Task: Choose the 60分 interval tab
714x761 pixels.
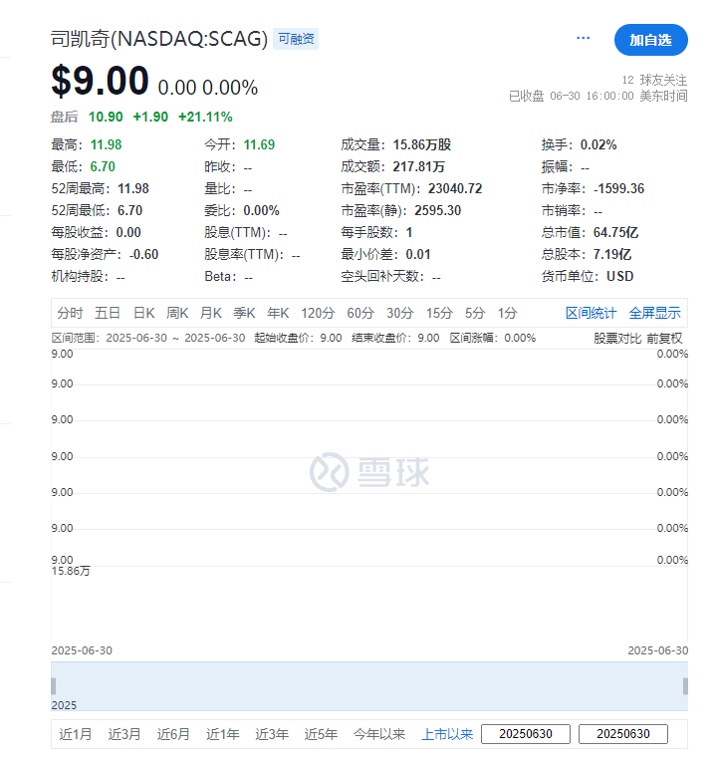Action: coord(360,313)
